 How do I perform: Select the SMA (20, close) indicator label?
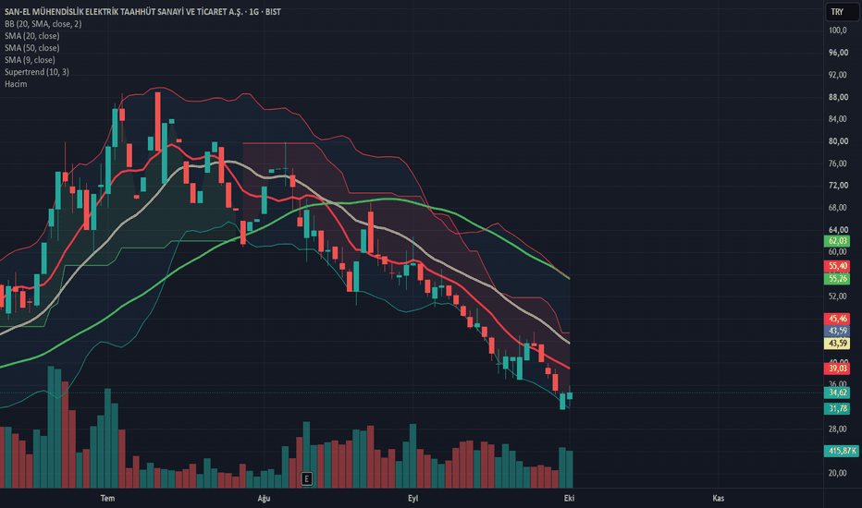pyautogui.click(x=31, y=36)
